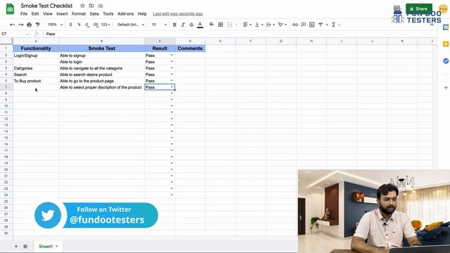Click the Insert comment icon

303,25
